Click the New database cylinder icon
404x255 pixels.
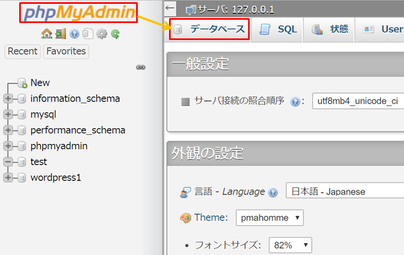click(x=23, y=83)
